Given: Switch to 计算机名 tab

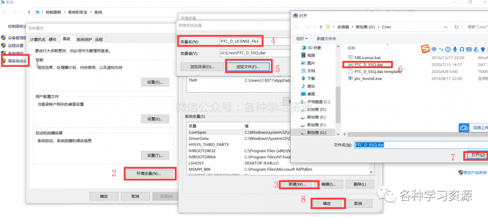Looking at the screenshot, I should [x=38, y=40].
